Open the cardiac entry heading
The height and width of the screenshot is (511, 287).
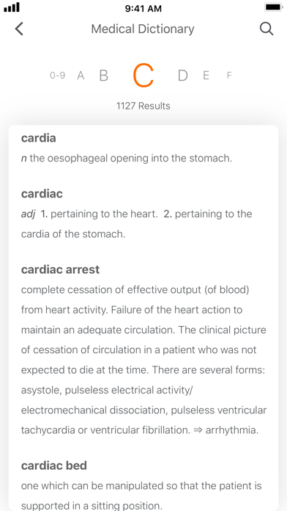click(x=42, y=194)
